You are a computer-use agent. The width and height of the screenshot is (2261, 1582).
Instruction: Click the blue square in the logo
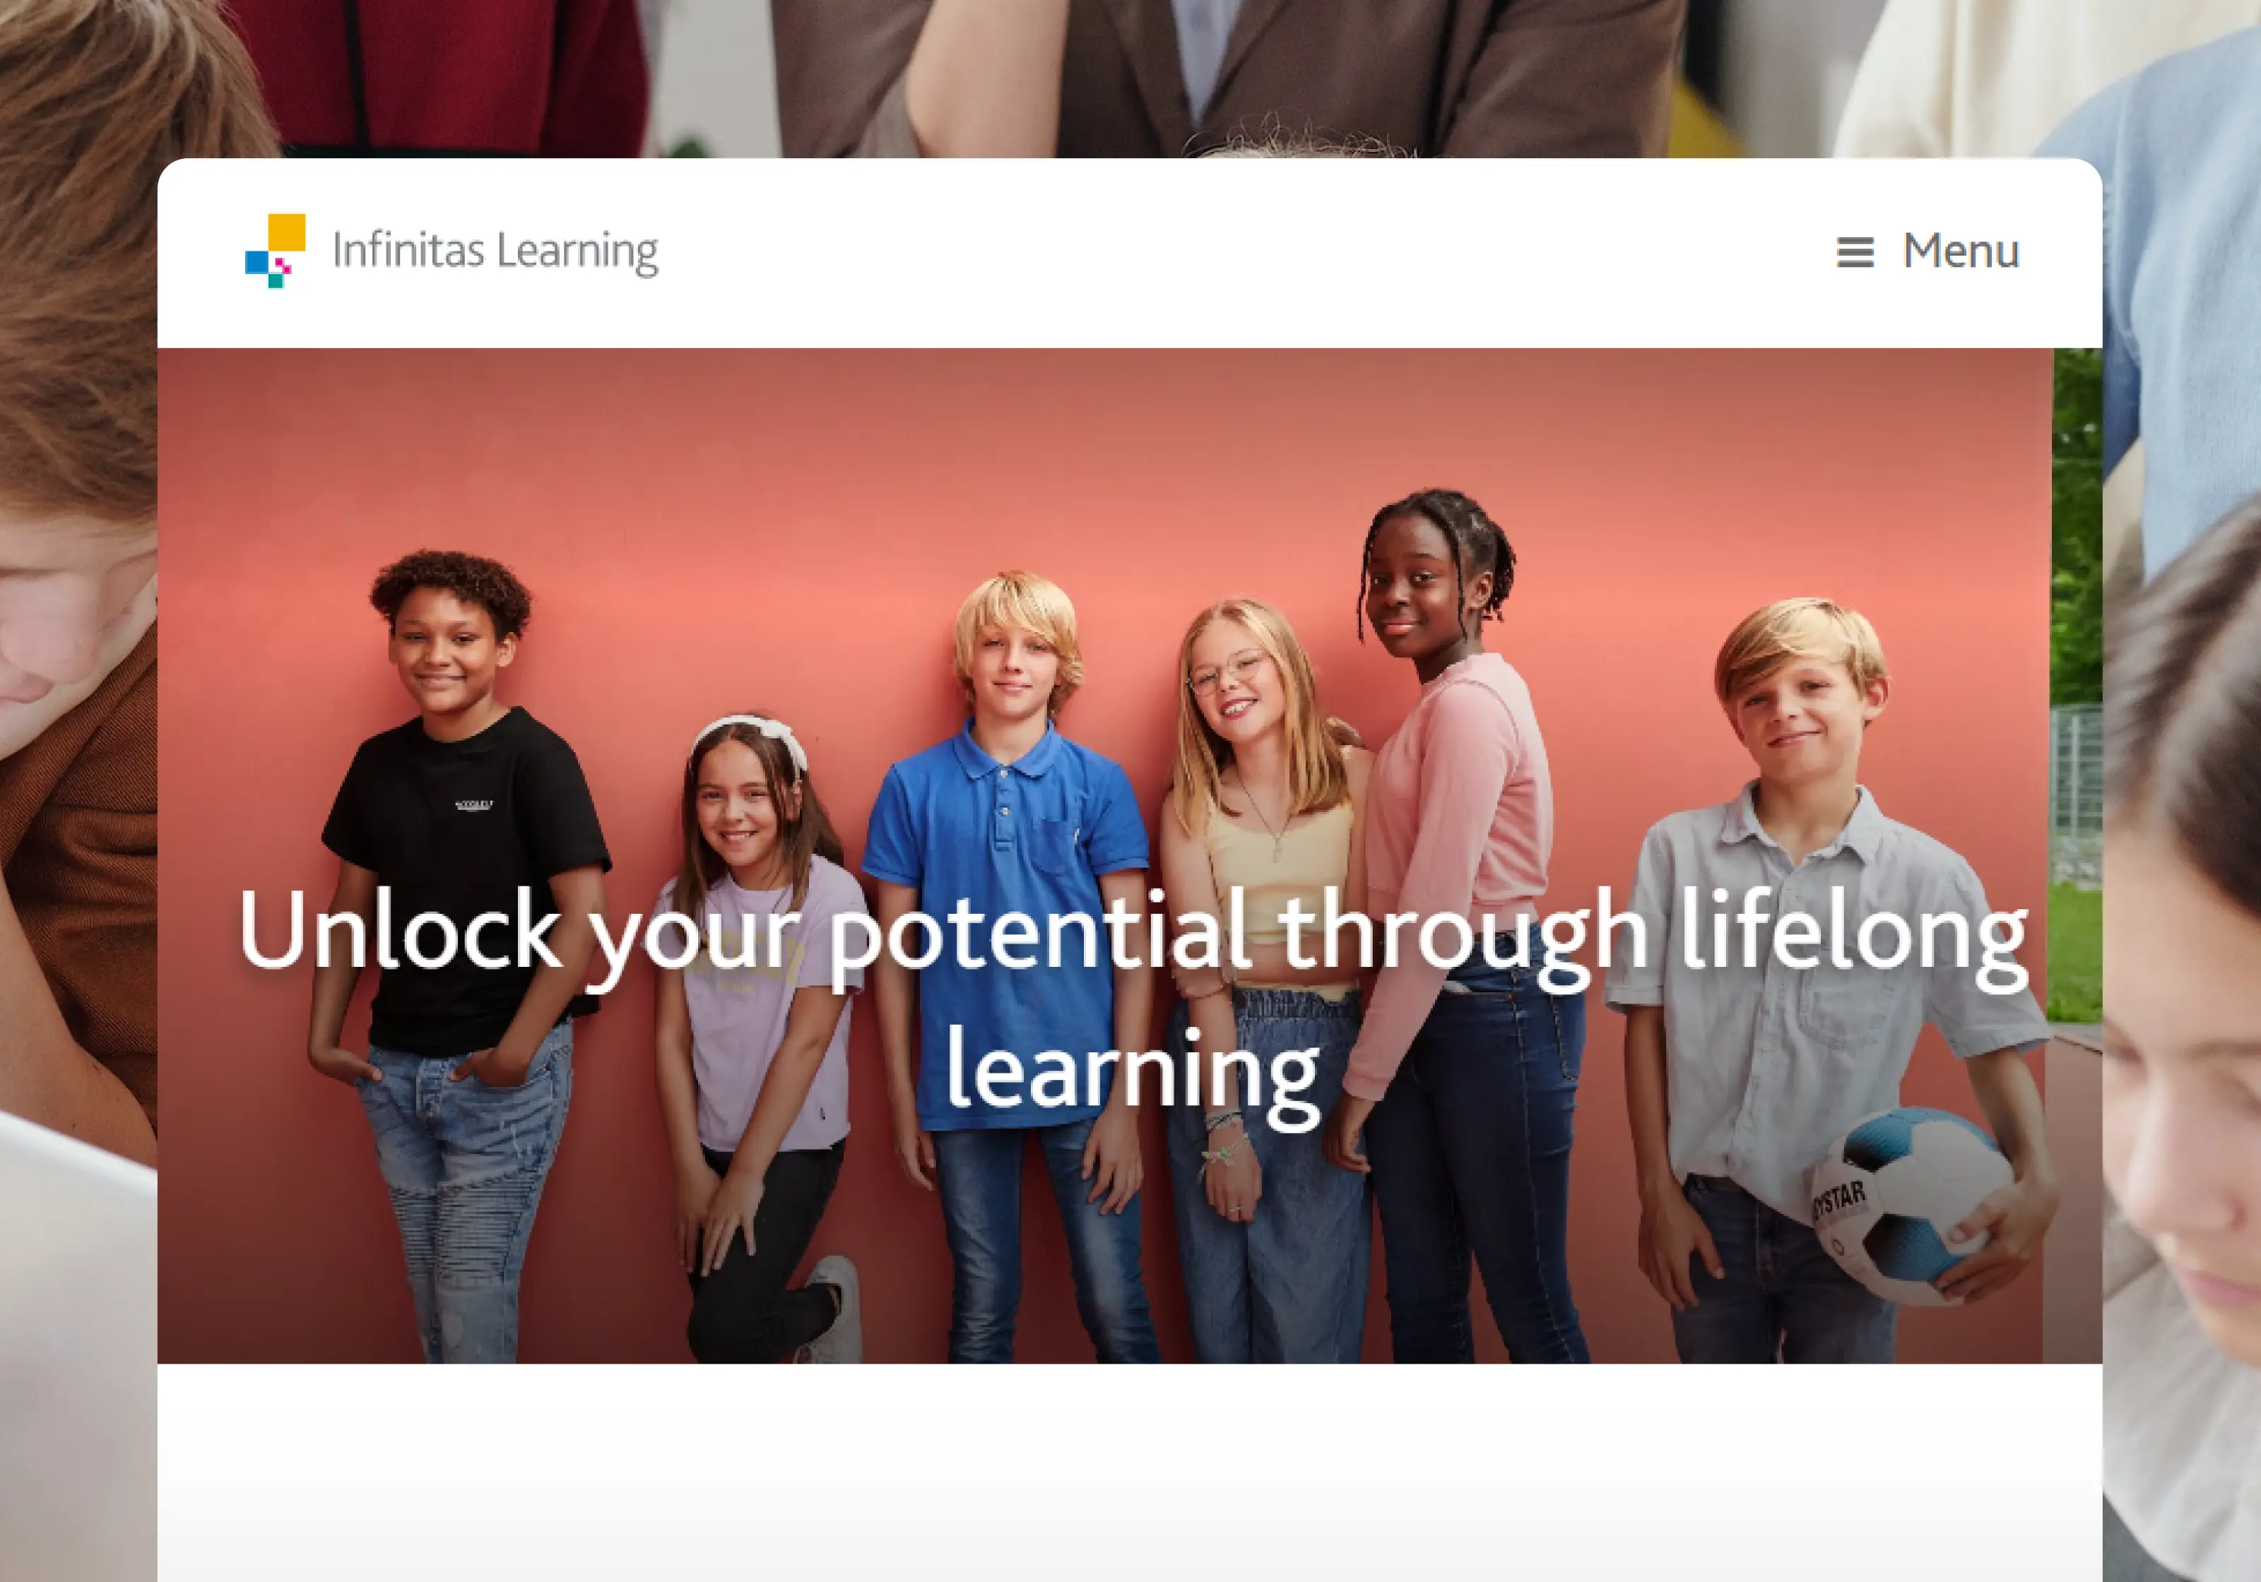click(256, 262)
